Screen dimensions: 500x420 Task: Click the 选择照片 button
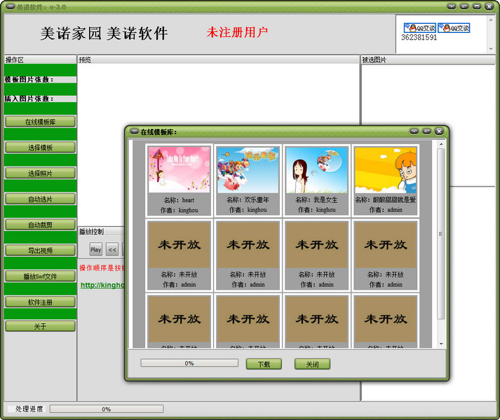40,173
